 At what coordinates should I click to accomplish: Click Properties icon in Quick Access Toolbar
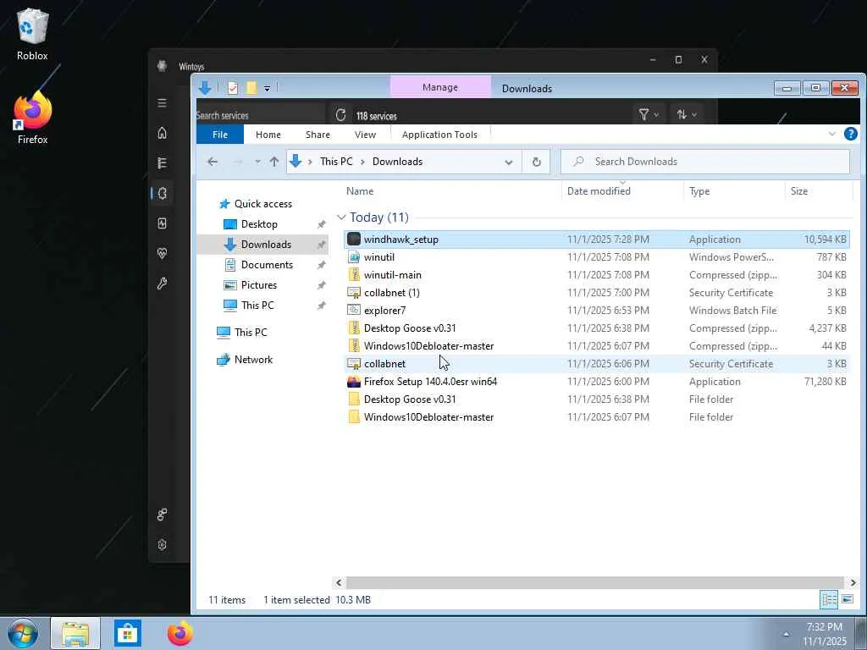pos(233,87)
